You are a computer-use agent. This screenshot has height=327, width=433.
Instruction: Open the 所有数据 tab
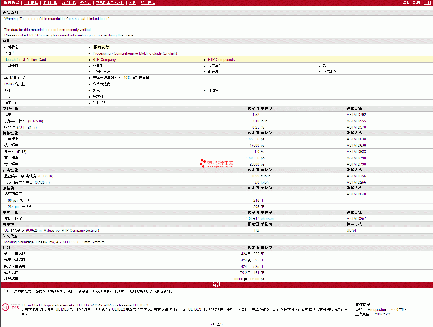[x=11, y=2]
